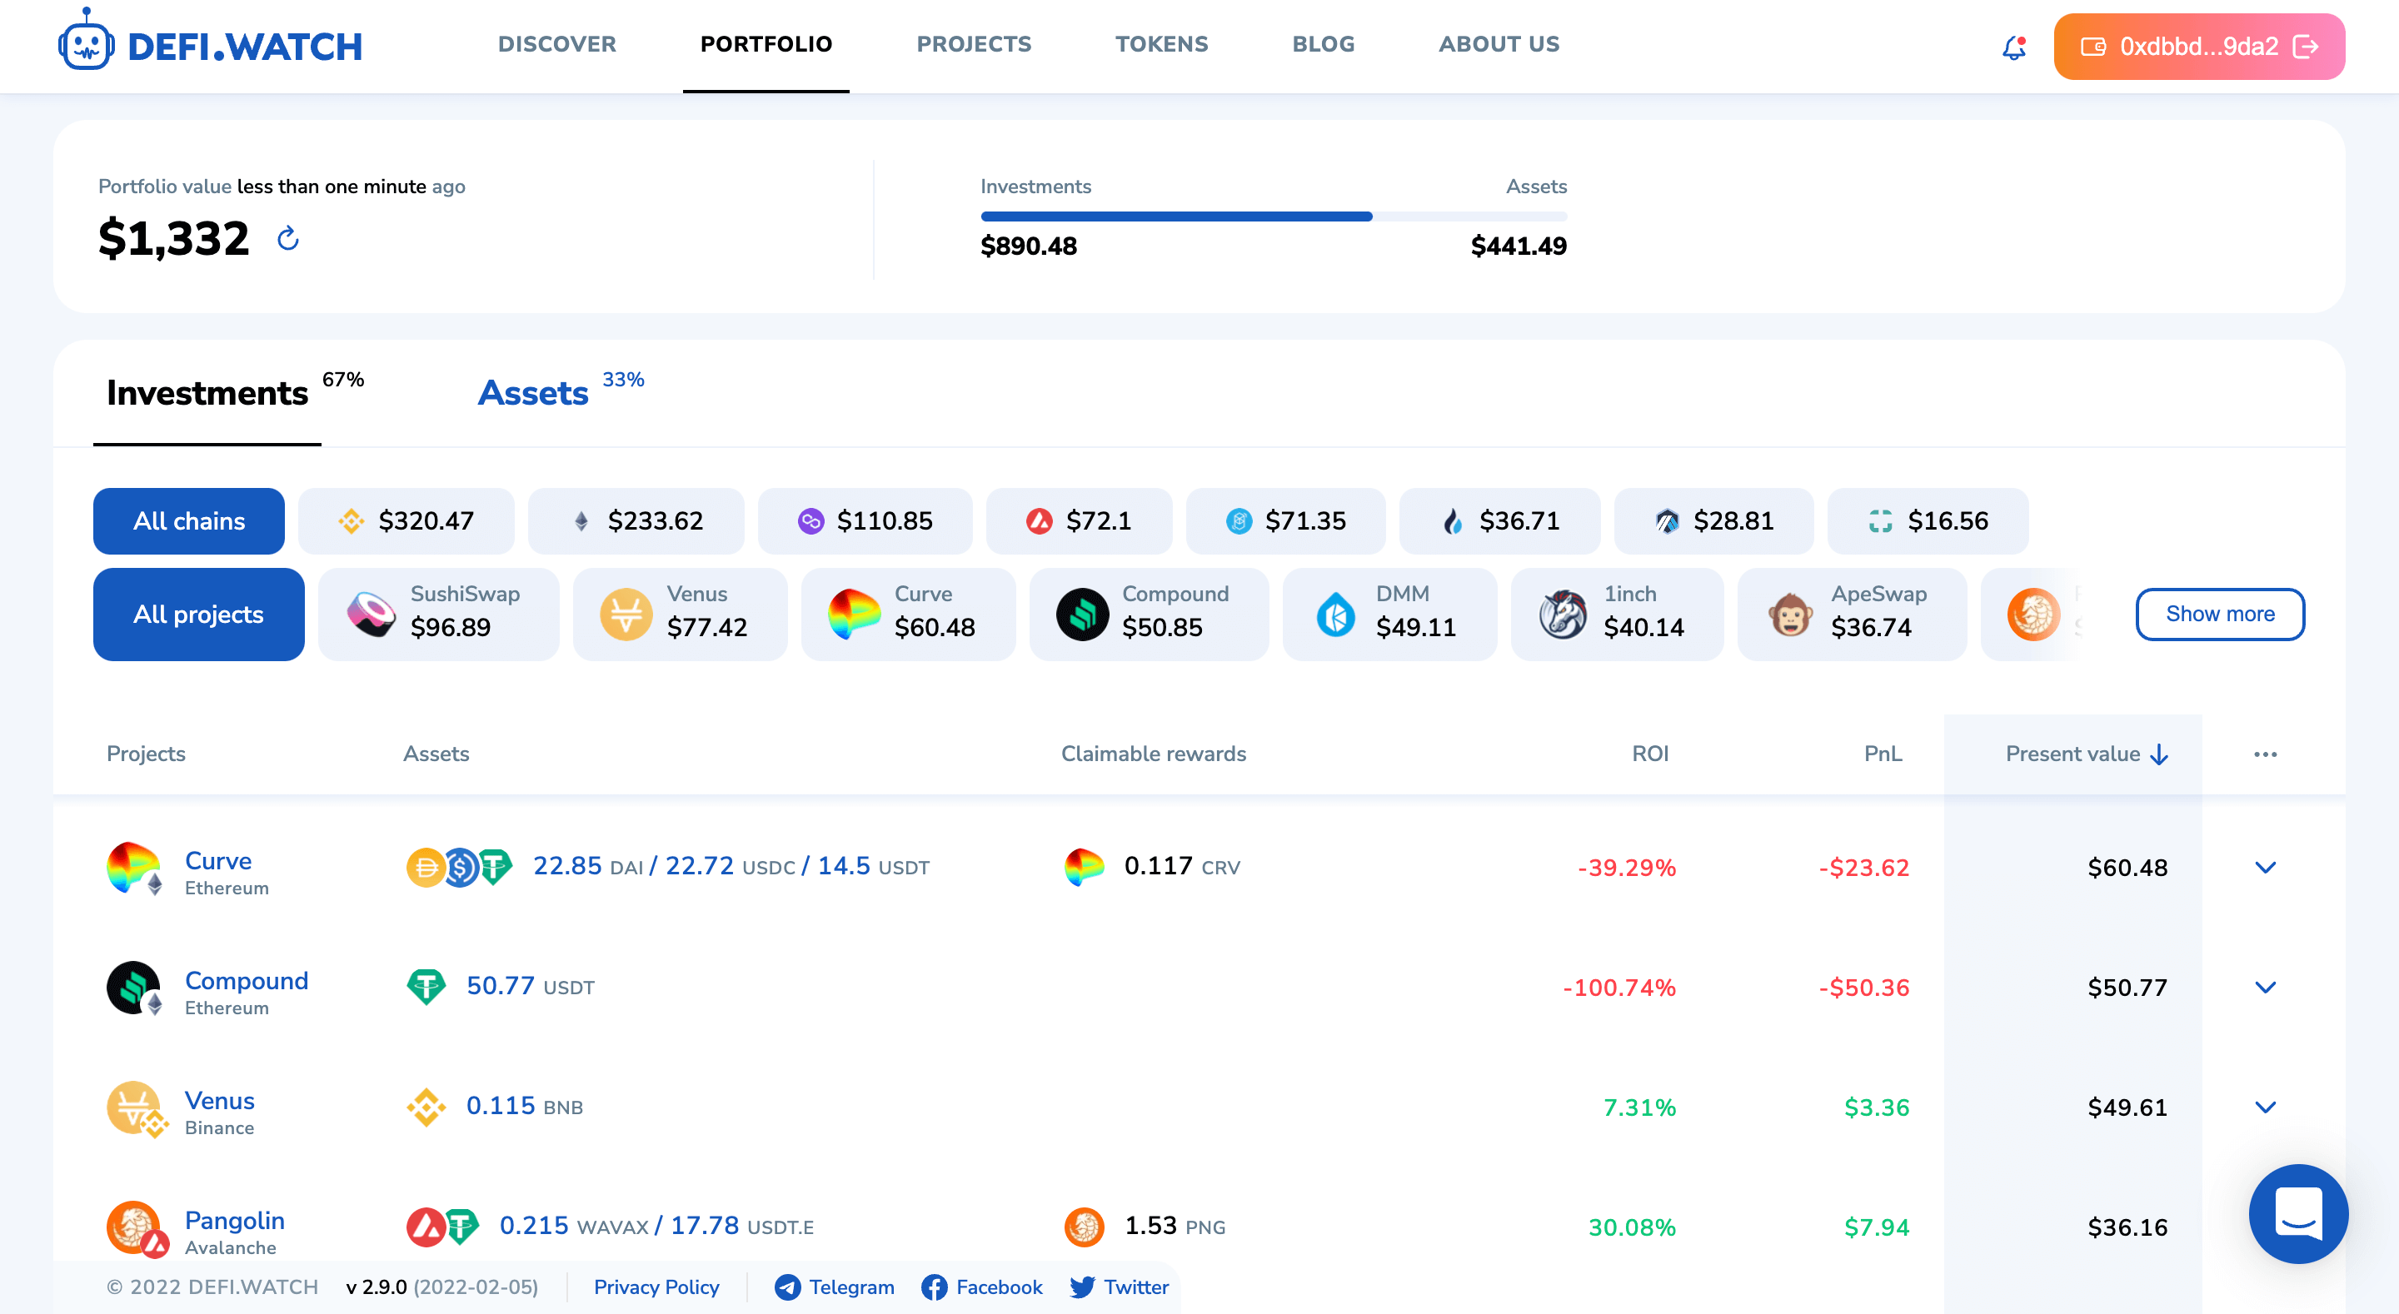Click the WAVAX/USDT.E token icons
Screen dimensions: 2399x1314
pos(442,1227)
